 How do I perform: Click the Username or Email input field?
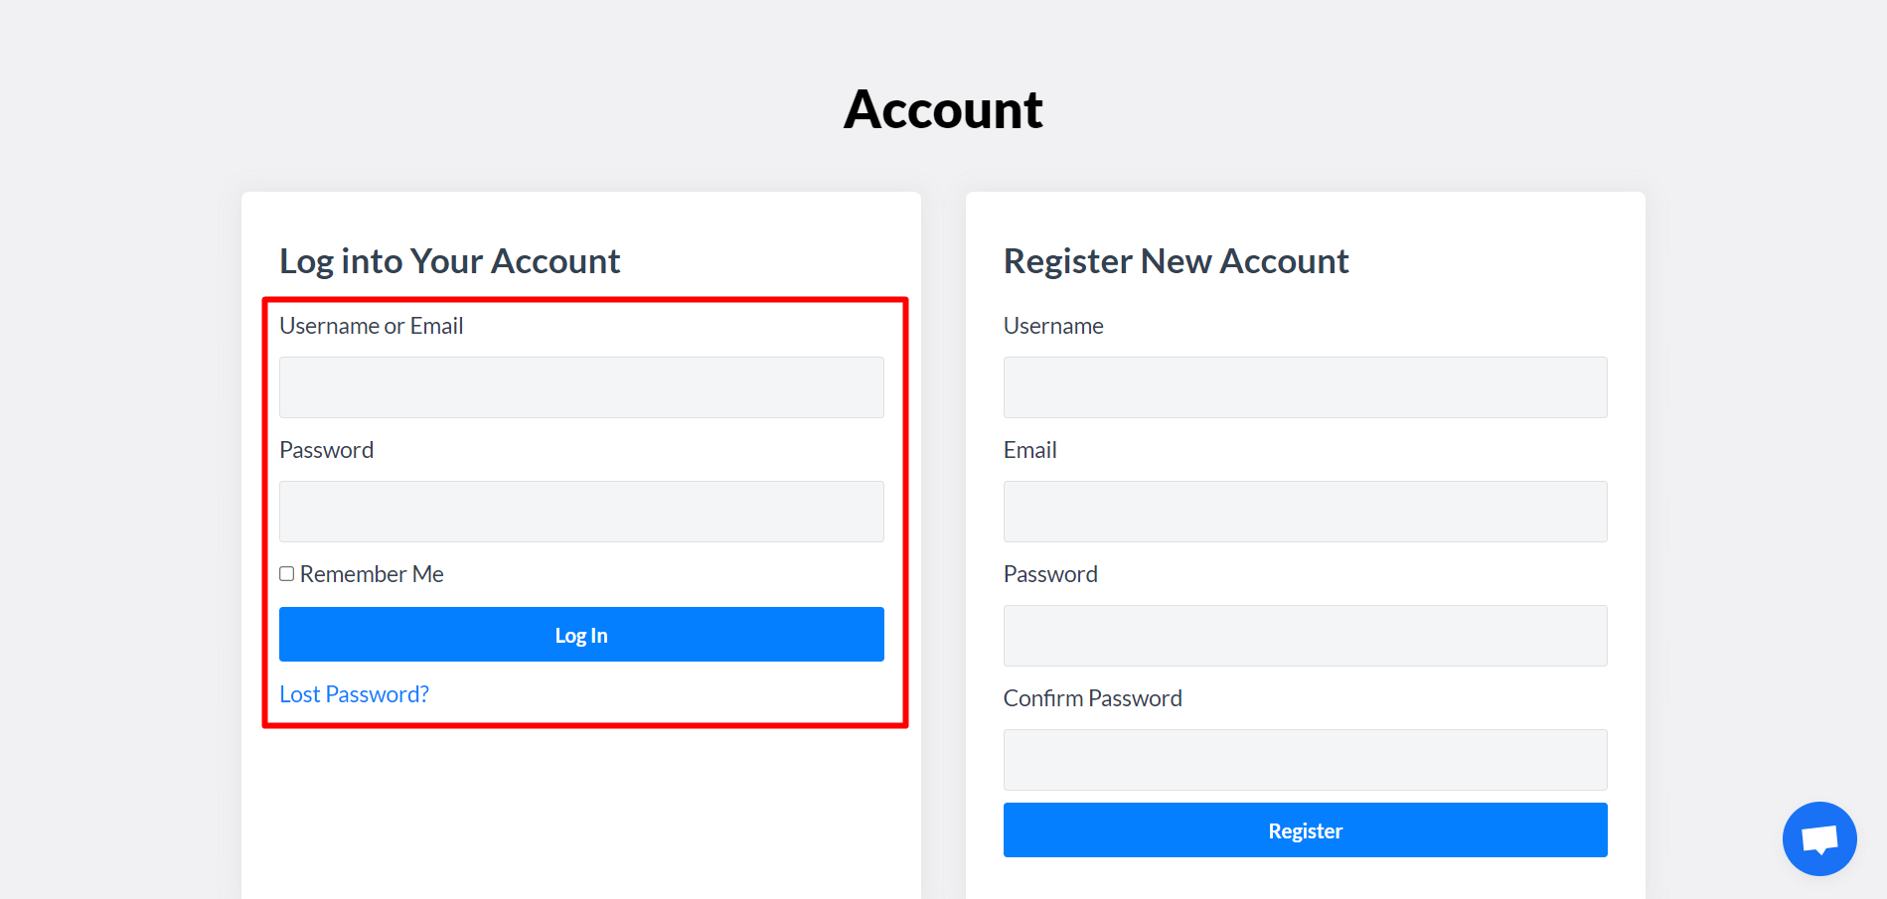581,387
